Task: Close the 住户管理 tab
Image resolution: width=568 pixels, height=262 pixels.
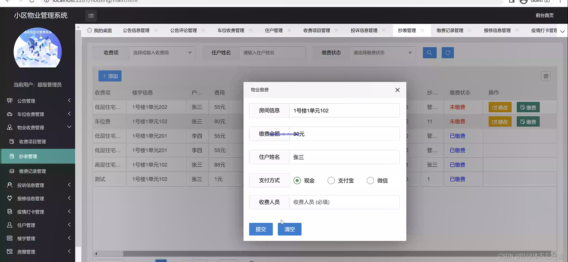Action: pos(289,30)
